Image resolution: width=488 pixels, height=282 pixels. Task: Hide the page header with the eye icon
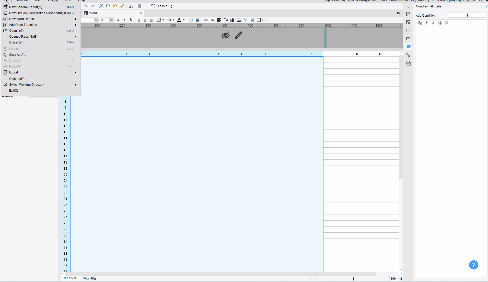click(x=225, y=36)
